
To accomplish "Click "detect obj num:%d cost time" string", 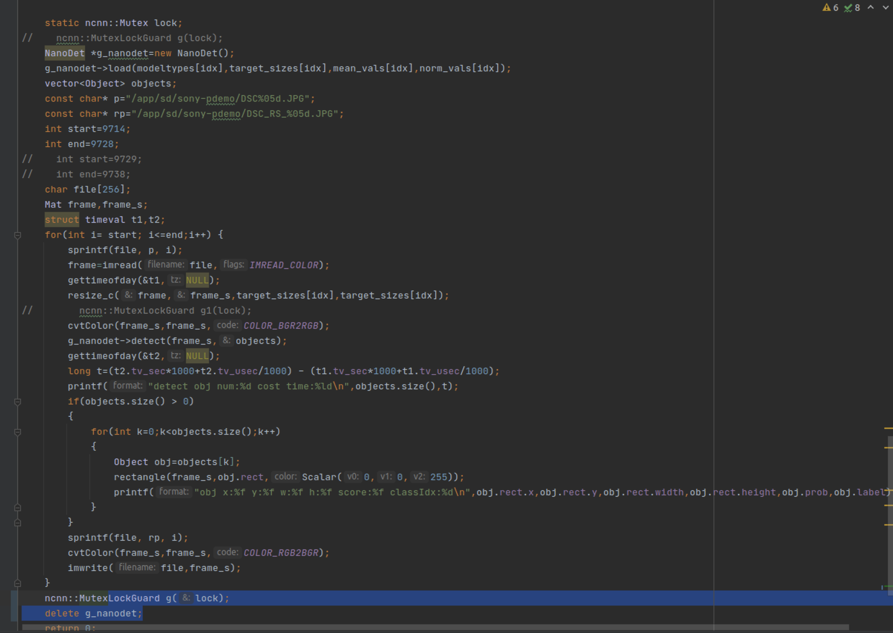I will click(x=248, y=386).
